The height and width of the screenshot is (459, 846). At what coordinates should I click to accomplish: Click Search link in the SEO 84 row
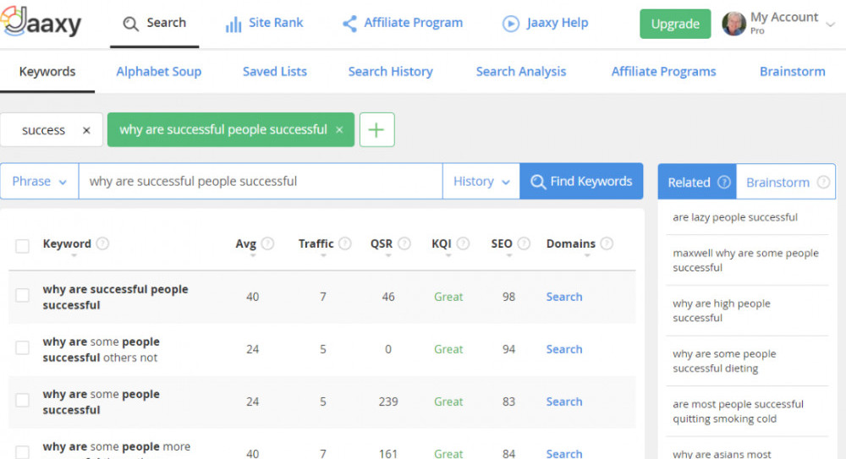pos(564,453)
